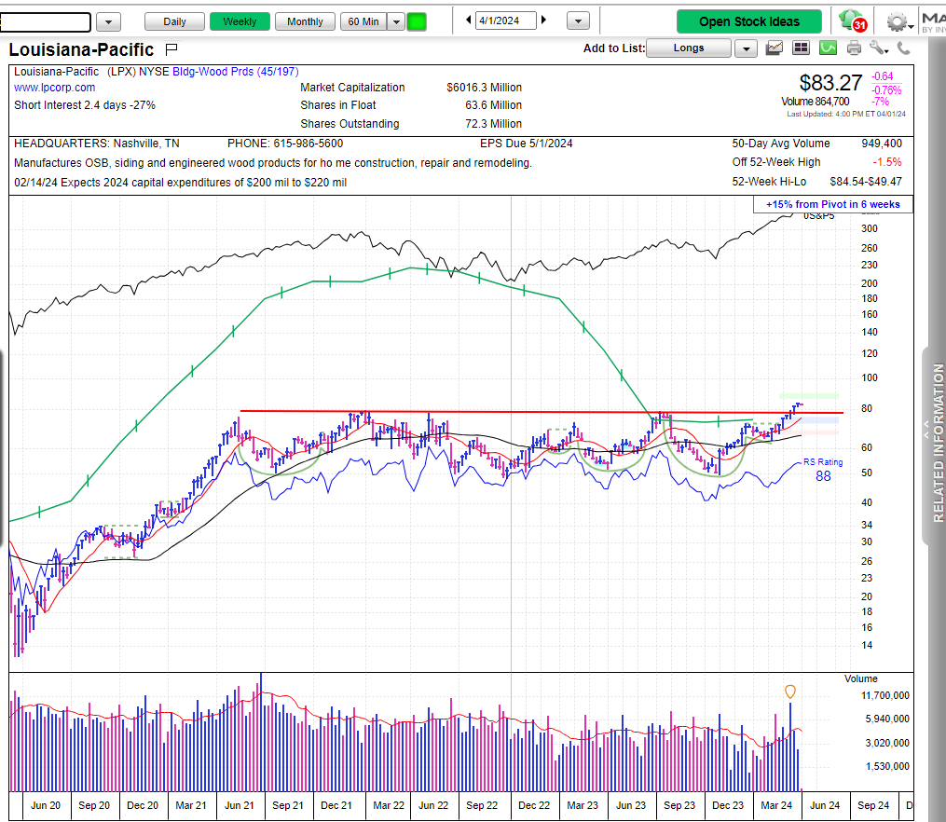The image size is (946, 822).
Task: Click the Shares in Float 63.6 Million value
Action: click(493, 105)
